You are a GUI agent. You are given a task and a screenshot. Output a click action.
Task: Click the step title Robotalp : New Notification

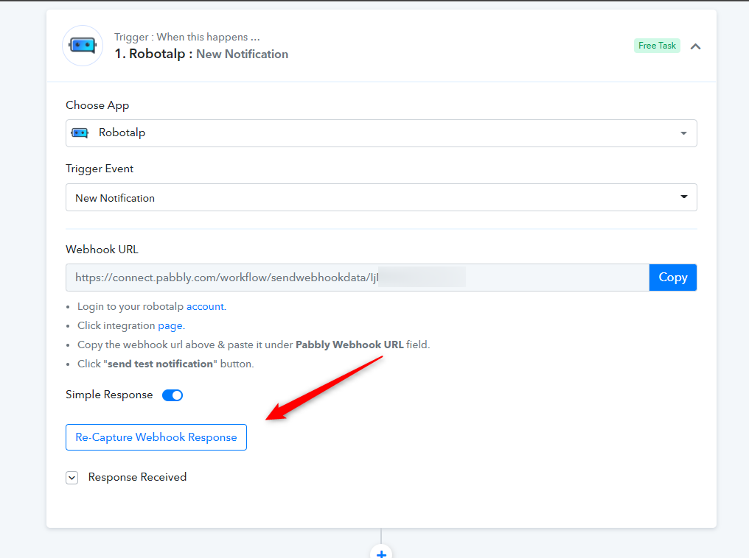click(x=201, y=54)
